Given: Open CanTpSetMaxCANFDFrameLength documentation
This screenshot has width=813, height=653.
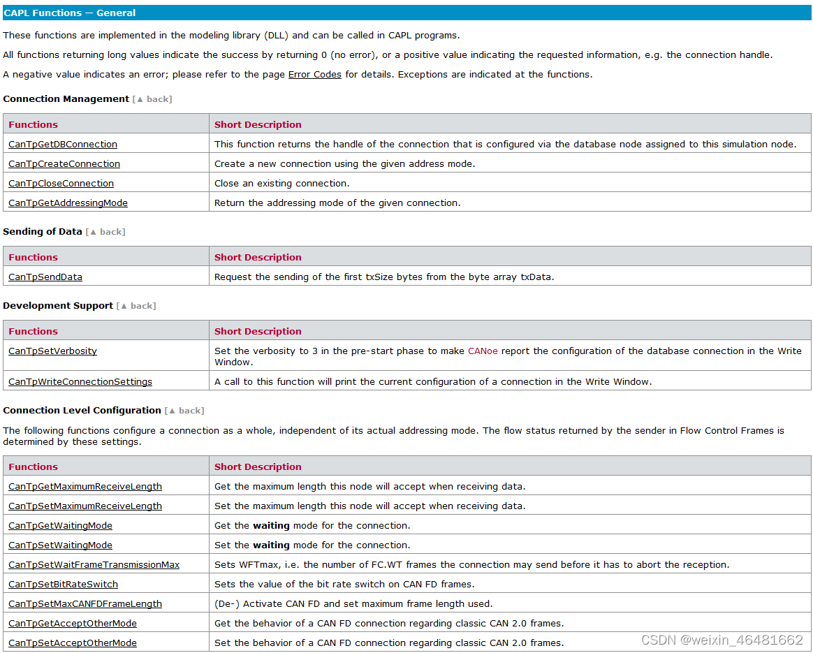Looking at the screenshot, I should pyautogui.click(x=85, y=603).
